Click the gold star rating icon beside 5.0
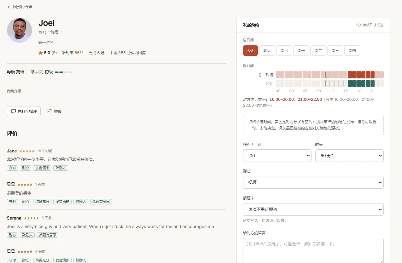Screen dimensions: 402x263 click(x=40, y=53)
